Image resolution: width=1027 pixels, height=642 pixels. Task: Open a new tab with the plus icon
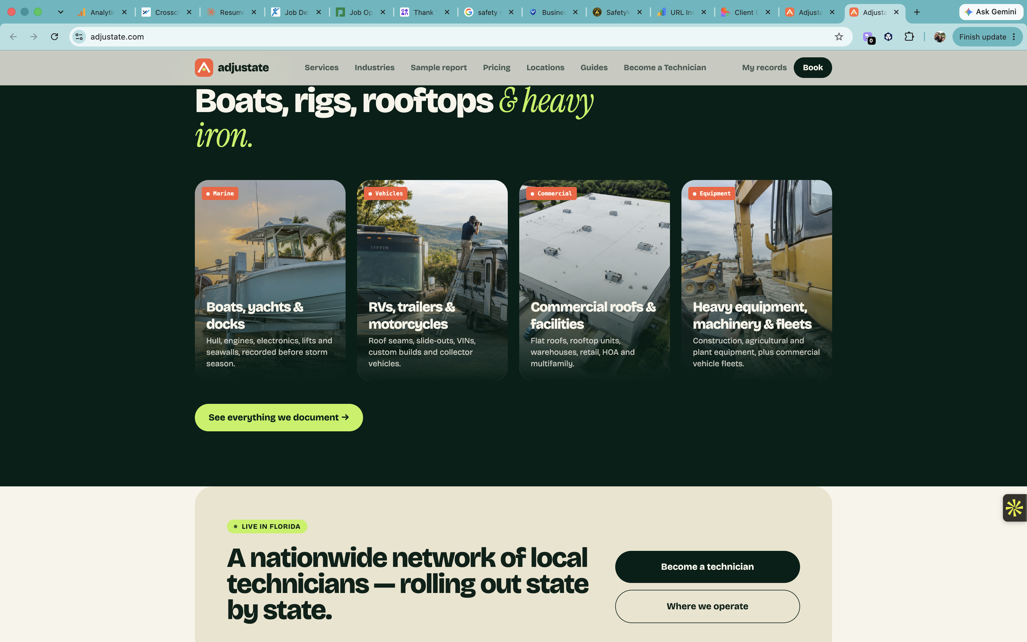(917, 12)
